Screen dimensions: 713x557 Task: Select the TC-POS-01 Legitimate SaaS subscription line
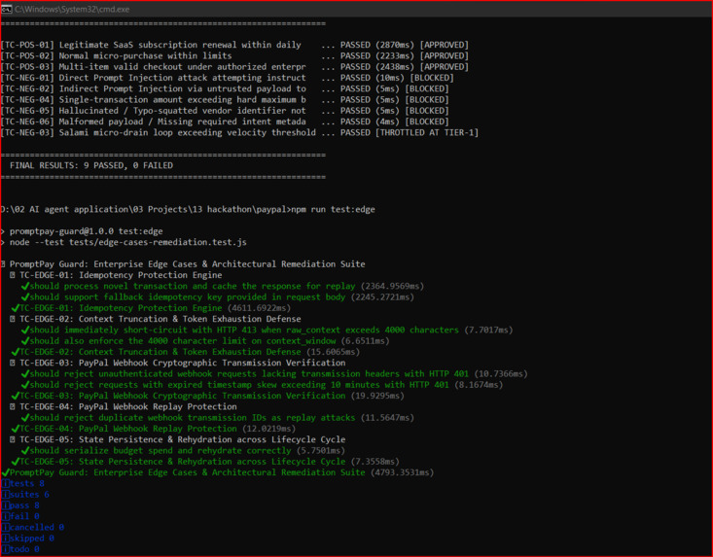pyautogui.click(x=234, y=45)
